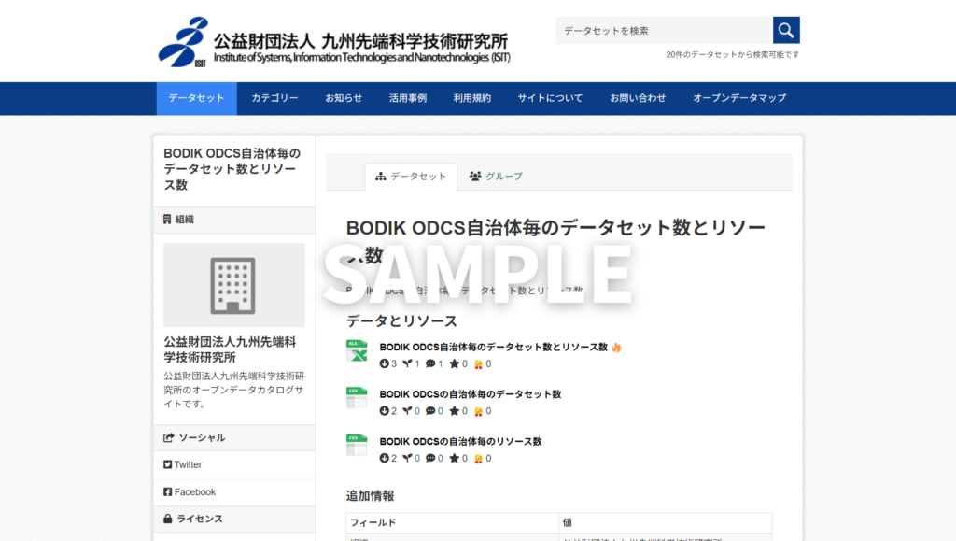Focus the データセットを検索 search field

point(664,30)
